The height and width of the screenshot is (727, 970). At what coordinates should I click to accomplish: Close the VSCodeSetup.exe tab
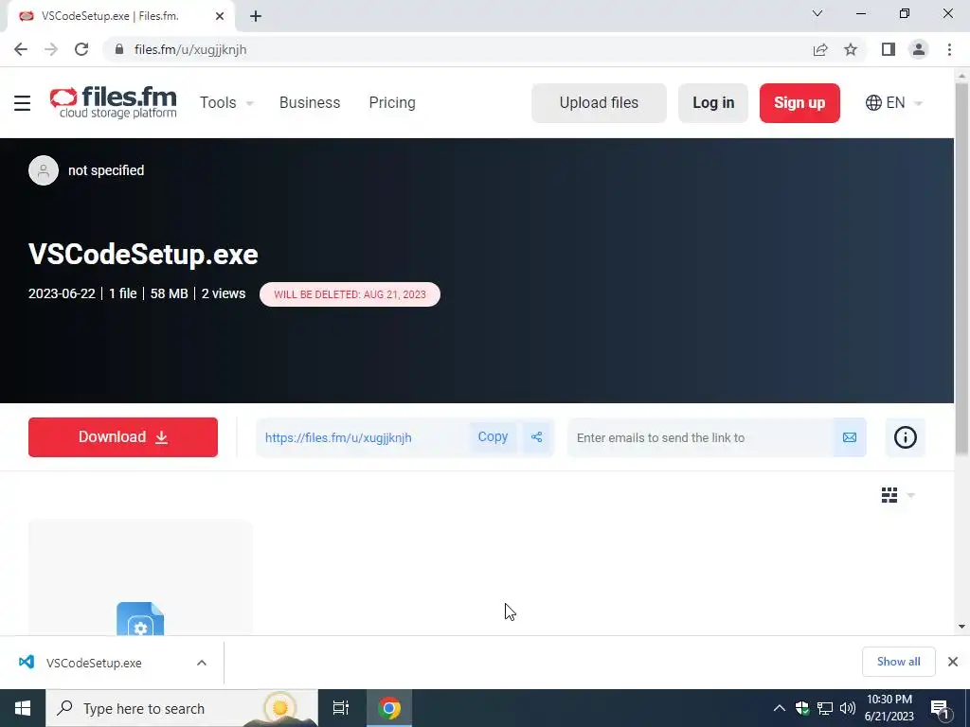[x=220, y=17]
